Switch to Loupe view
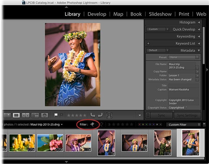The image size is (209, 164). point(16,115)
